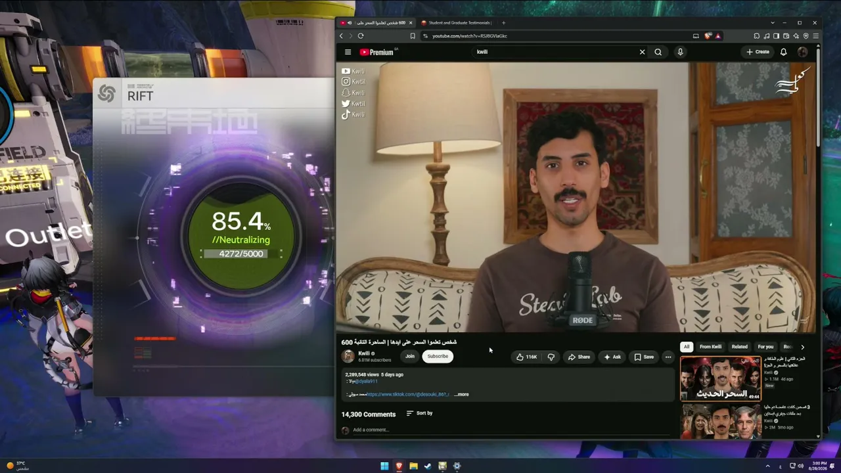The image size is (841, 473).
Task: Start voice search with the microphone
Action: 680,52
